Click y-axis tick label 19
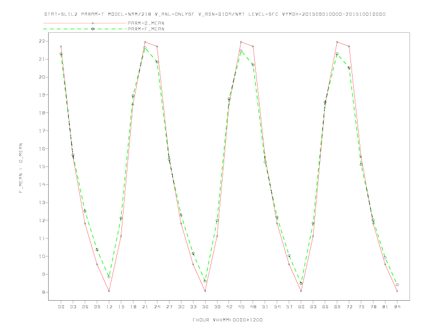The height and width of the screenshot is (334, 433). [42, 95]
